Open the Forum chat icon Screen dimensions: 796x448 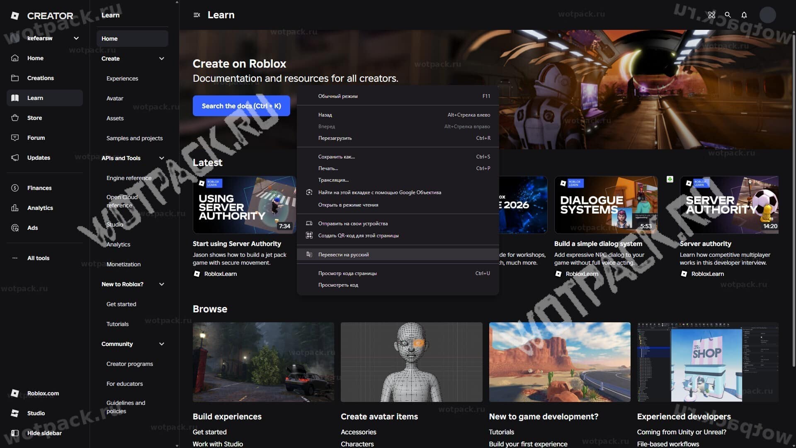point(15,138)
